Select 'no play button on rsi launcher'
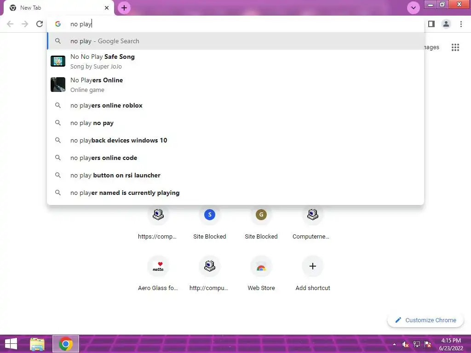This screenshot has width=471, height=353. (x=236, y=175)
